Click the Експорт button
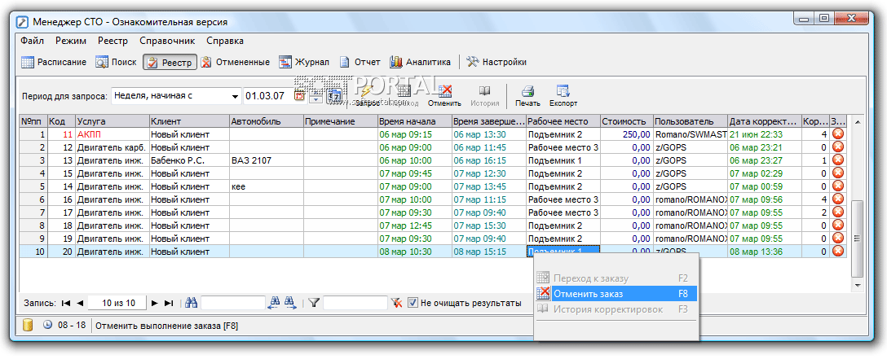Viewport: 887px width, 359px height. click(563, 96)
